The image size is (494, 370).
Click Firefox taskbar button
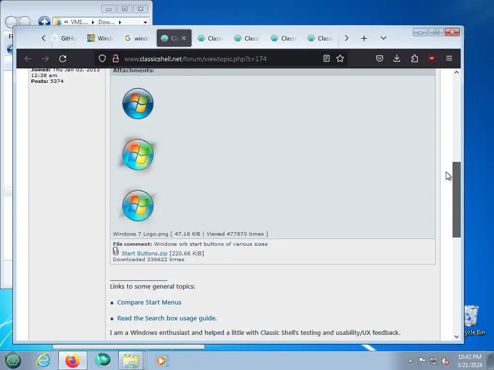73,360
